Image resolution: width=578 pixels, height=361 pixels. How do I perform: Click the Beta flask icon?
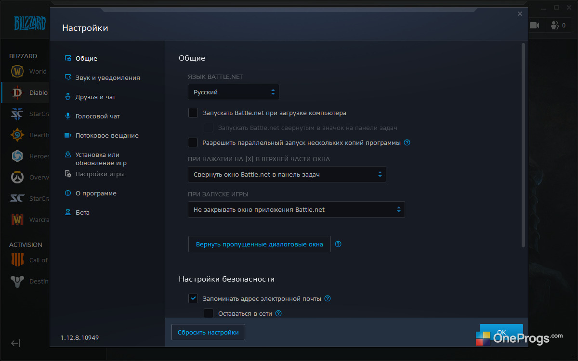[x=68, y=212]
